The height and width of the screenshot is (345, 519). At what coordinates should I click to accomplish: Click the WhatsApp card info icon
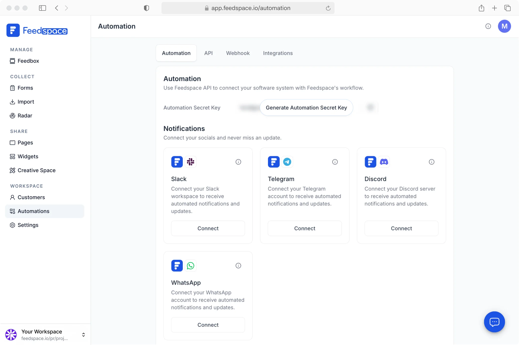[x=238, y=266]
